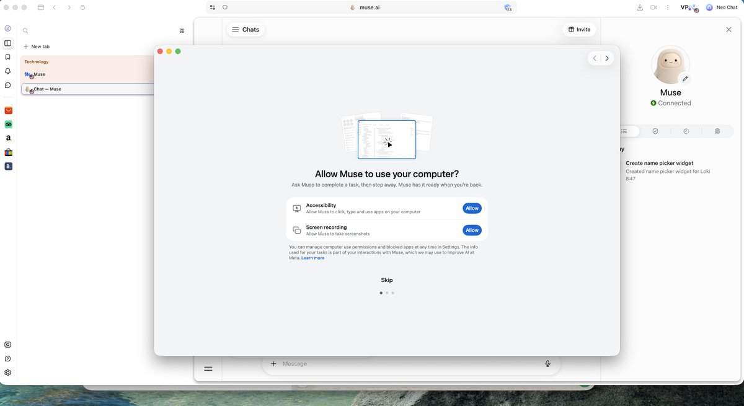744x406 pixels.
Task: Open notifications bell in sidebar
Action: (x=8, y=71)
